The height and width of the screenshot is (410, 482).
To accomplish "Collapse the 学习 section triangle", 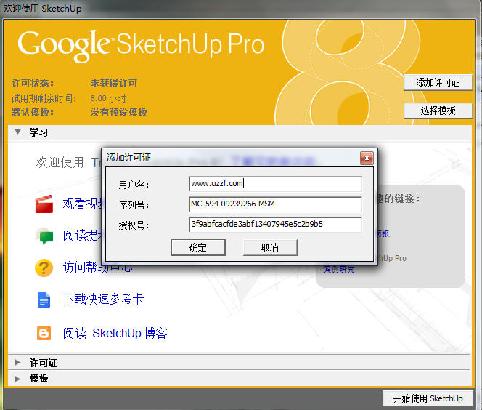I will (x=18, y=132).
